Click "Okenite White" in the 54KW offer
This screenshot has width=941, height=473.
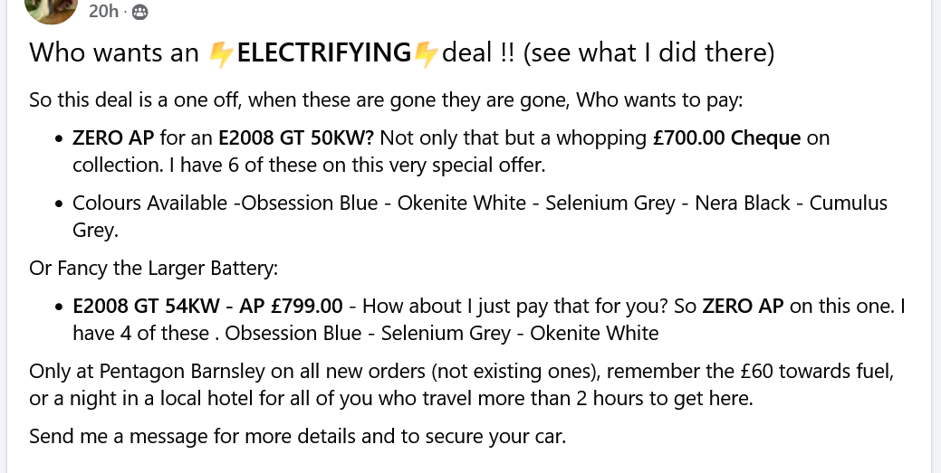(594, 333)
